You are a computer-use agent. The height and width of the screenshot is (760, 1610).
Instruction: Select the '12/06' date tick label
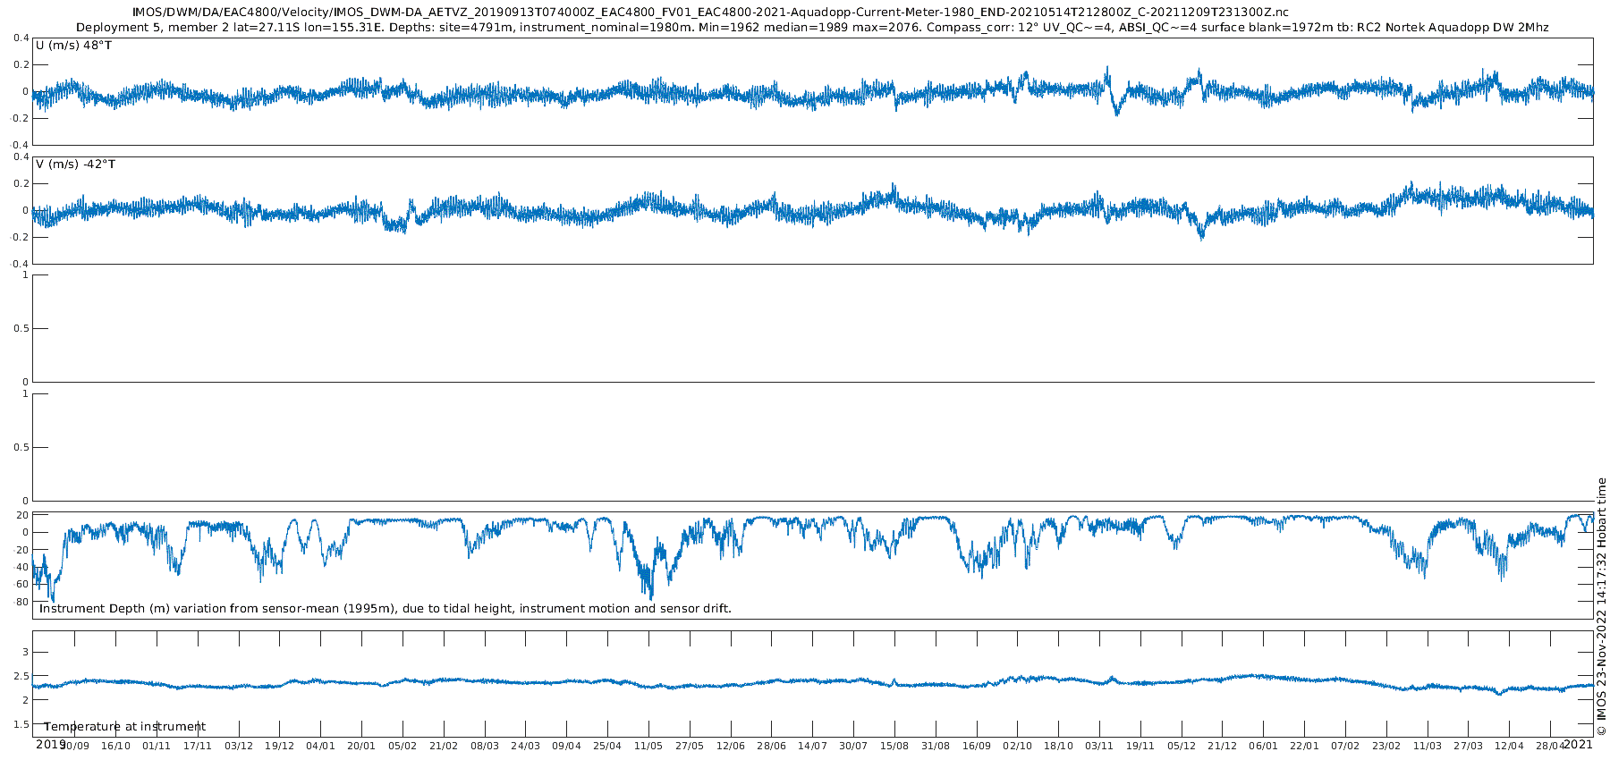731,746
